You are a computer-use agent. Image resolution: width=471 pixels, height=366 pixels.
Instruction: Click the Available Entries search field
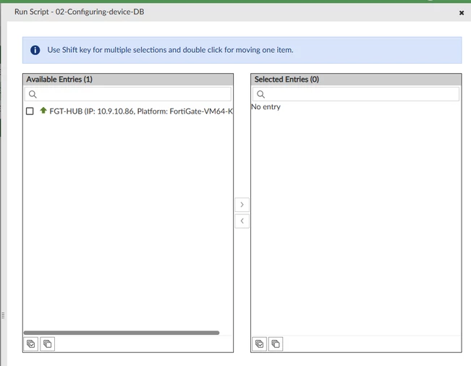click(128, 94)
